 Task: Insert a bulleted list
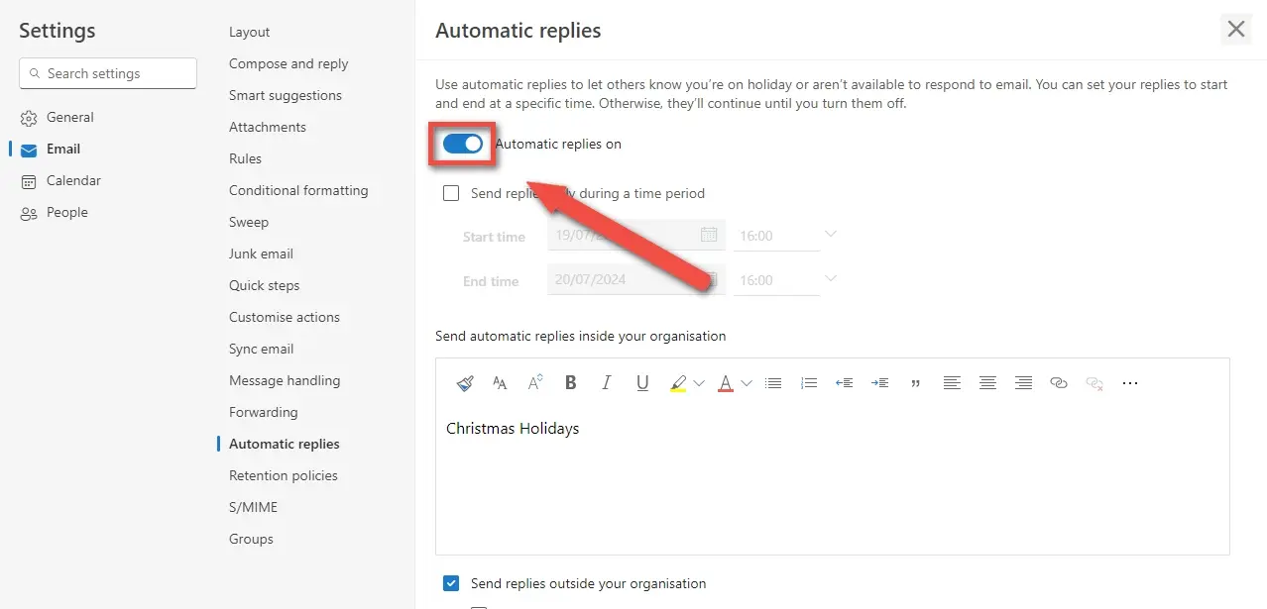pos(773,383)
